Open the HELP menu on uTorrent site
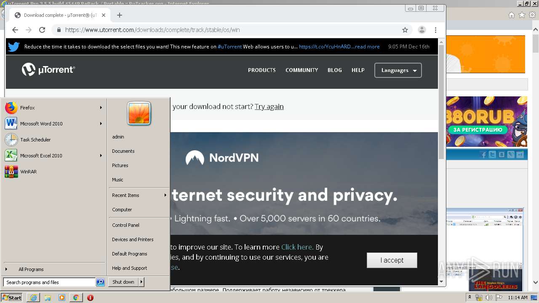539x303 pixels. 358,70
